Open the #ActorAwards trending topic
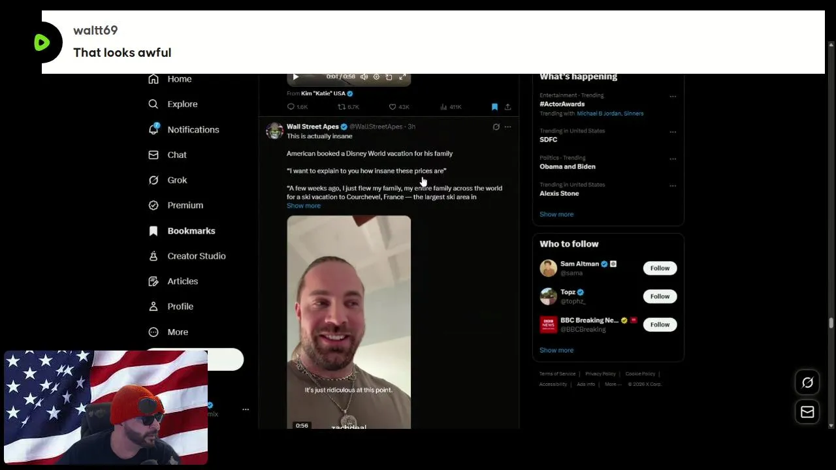836x470 pixels. pyautogui.click(x=562, y=104)
